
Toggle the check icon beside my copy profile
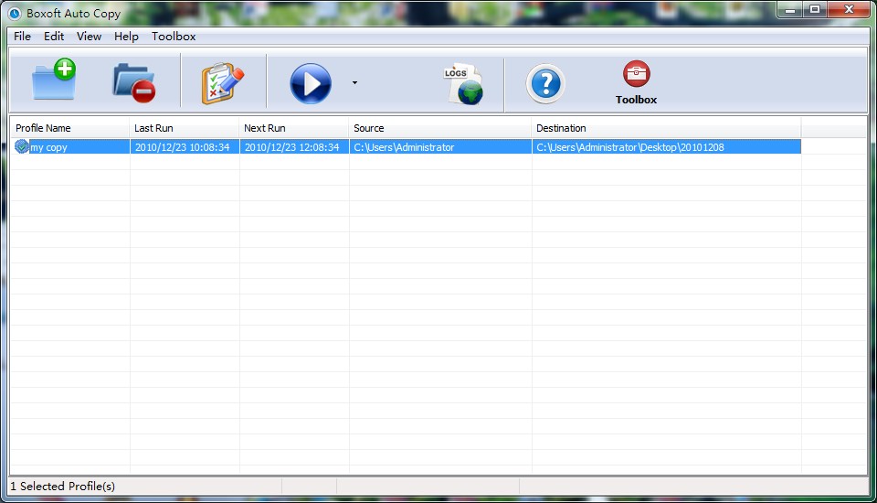[22, 146]
